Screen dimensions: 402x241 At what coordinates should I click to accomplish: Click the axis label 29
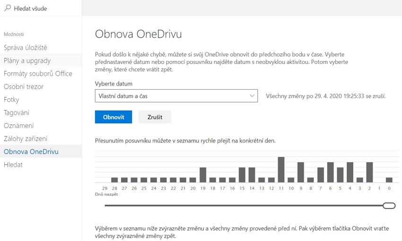[105, 188]
